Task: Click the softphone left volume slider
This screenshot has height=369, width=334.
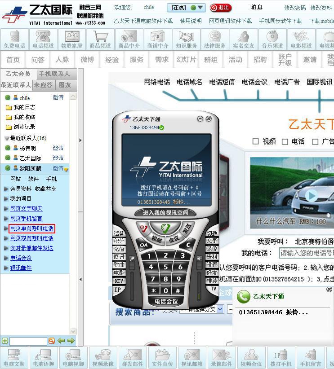Action: click(x=132, y=286)
